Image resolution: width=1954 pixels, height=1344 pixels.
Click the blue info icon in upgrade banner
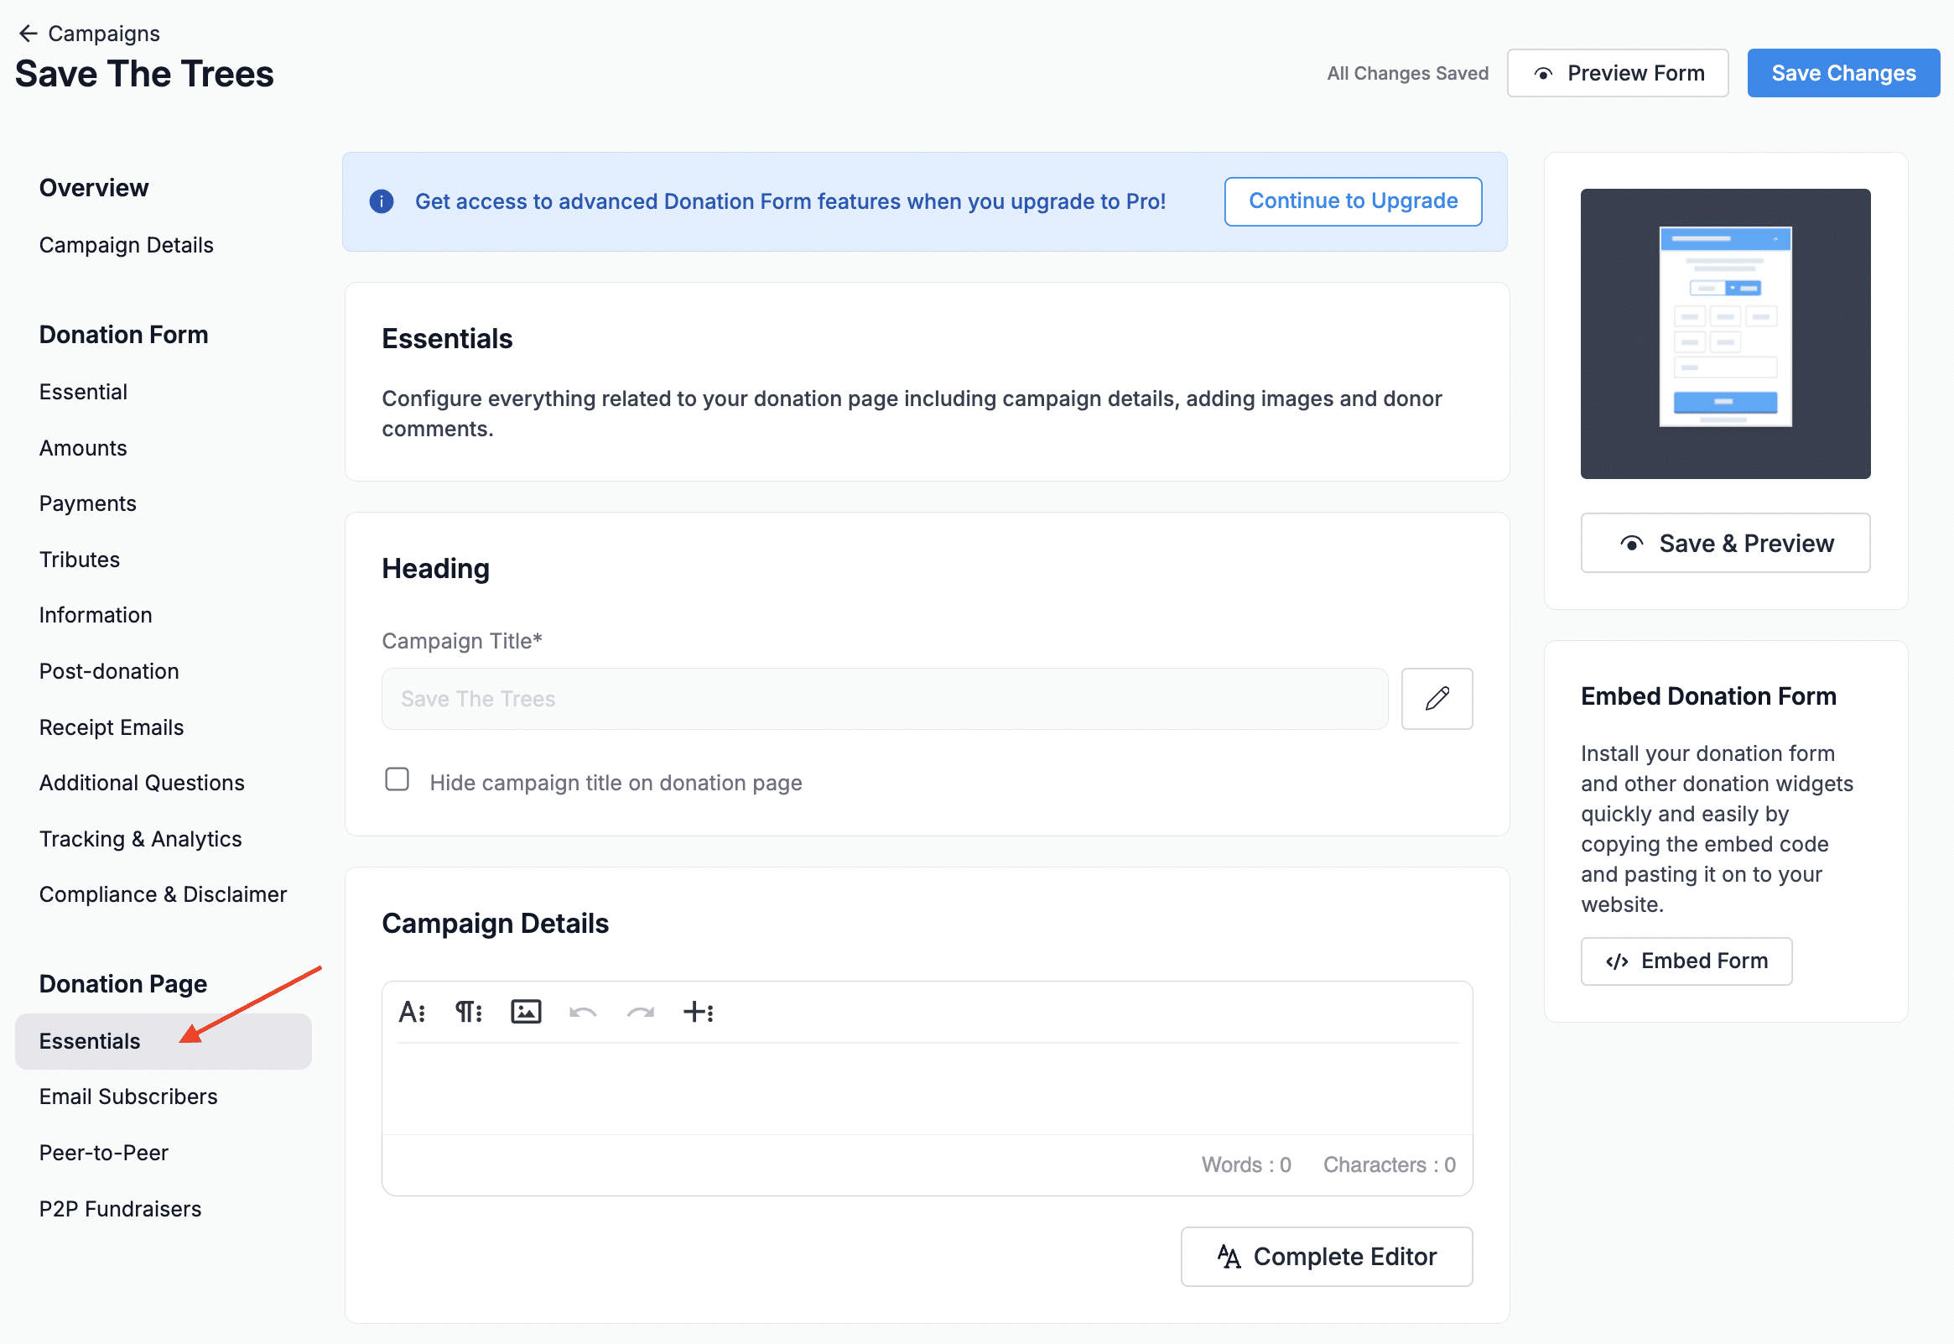pos(382,201)
